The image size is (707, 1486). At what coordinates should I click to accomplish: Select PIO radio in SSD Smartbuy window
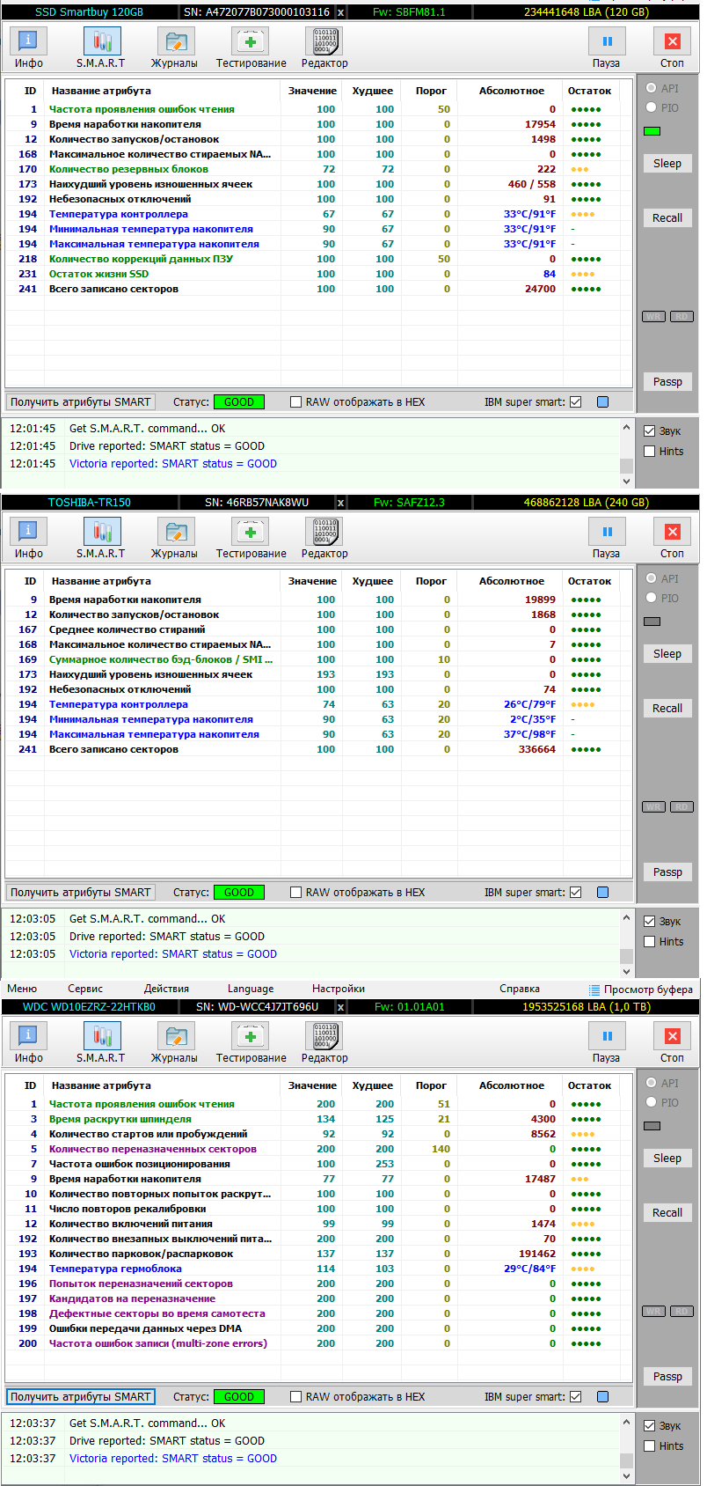[x=652, y=107]
